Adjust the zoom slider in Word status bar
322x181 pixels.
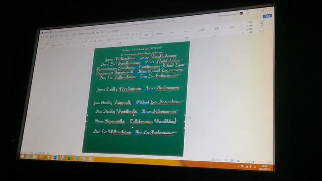(x=254, y=162)
